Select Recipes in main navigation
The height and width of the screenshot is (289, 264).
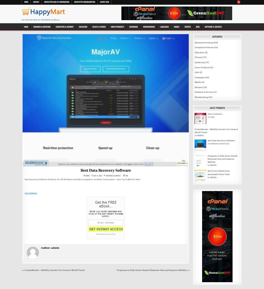tap(188, 27)
